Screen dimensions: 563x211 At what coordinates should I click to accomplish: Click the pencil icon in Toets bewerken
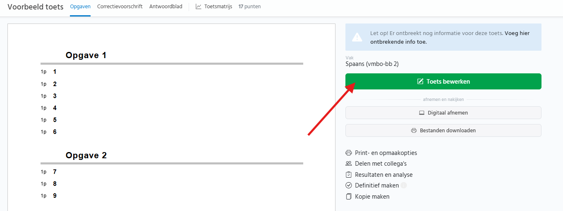(420, 82)
